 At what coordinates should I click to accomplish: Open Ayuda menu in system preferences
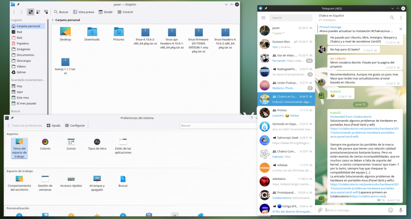53,125
